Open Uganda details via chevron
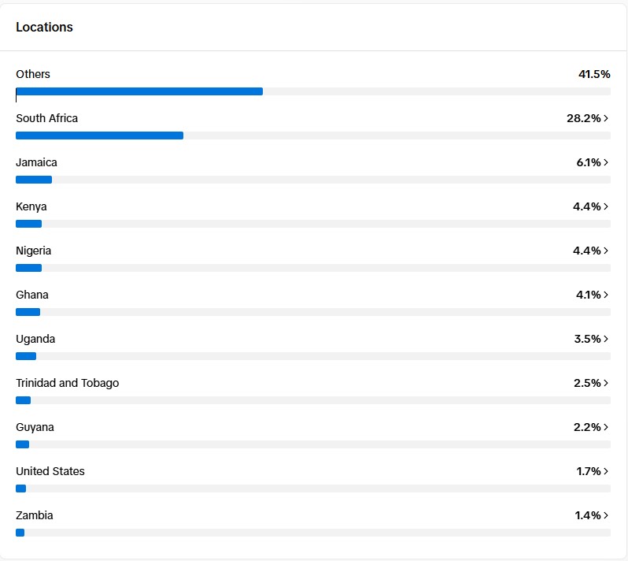The width and height of the screenshot is (628, 561). [x=606, y=339]
